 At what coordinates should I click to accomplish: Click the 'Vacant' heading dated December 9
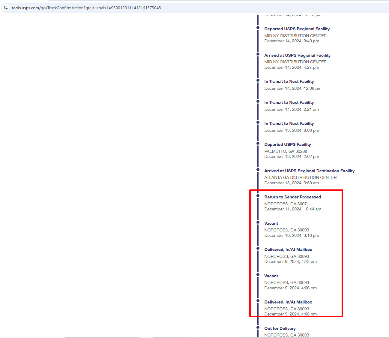coord(271,276)
